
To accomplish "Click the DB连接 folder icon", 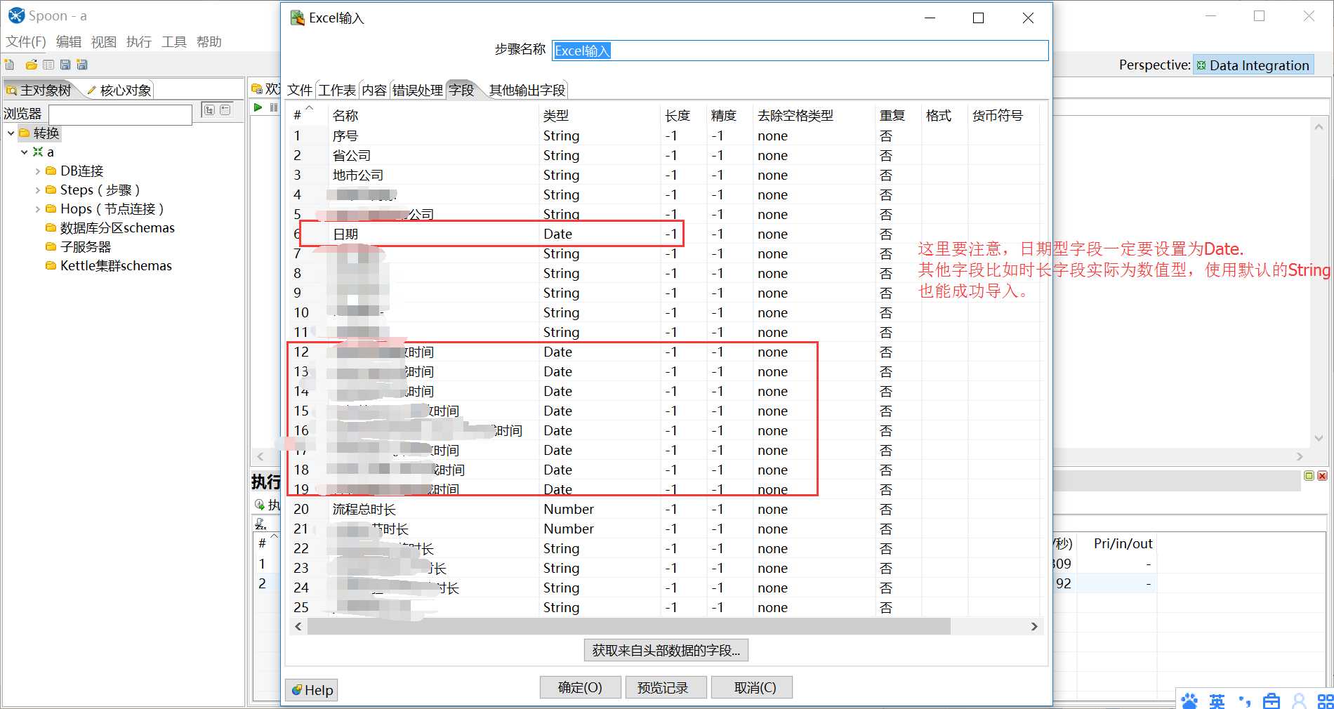I will tap(51, 171).
